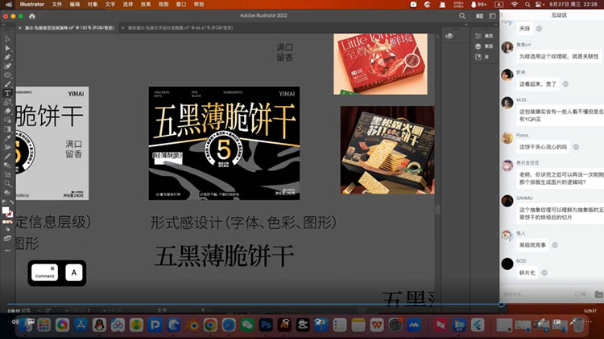Click the chat message input field
Image resolution: width=604 pixels, height=339 pixels.
point(548,292)
